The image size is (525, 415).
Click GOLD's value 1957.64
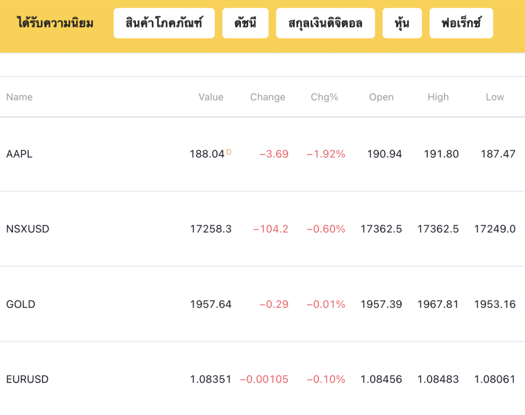211,304
